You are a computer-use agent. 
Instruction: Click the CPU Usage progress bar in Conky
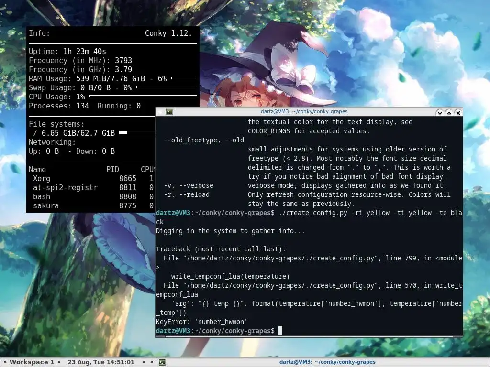coord(143,97)
